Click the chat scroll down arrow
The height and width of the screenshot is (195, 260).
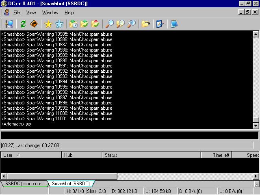coord(256,126)
